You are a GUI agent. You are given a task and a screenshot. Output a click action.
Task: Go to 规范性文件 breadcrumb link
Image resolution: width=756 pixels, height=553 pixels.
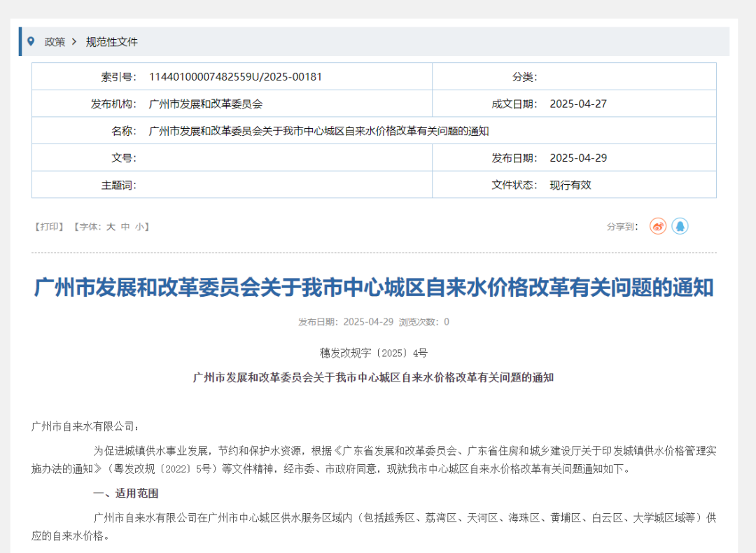coord(112,42)
